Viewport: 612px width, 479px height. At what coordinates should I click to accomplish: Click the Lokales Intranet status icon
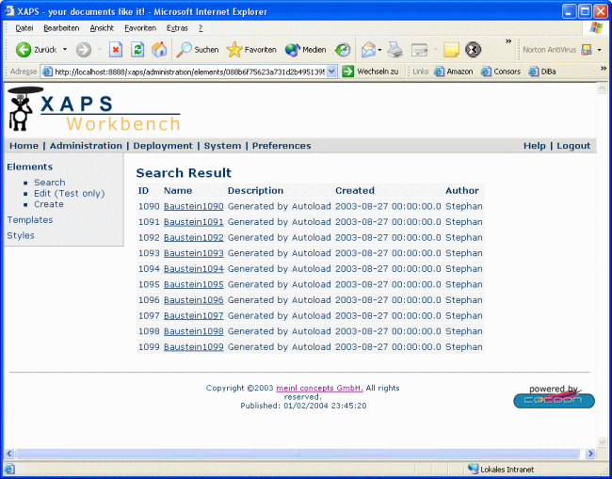click(x=473, y=469)
